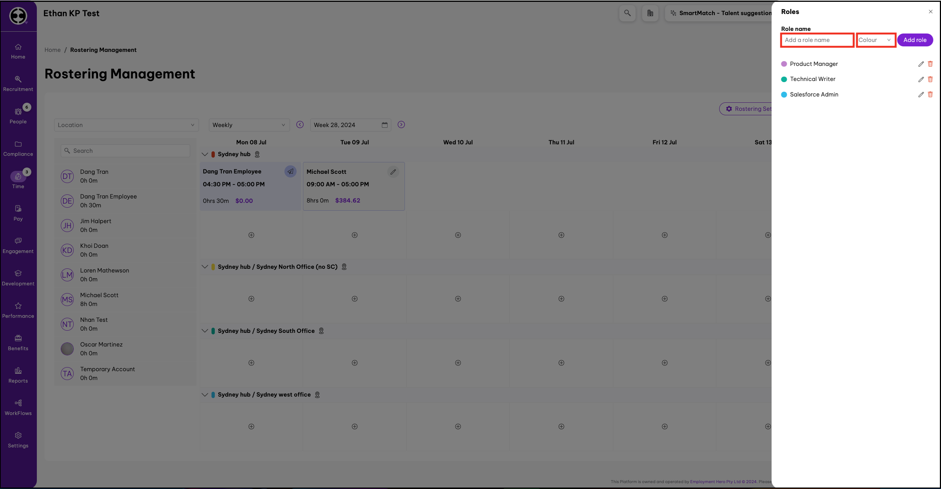Open the Weekly view dropdown
This screenshot has width=941, height=489.
pos(249,125)
